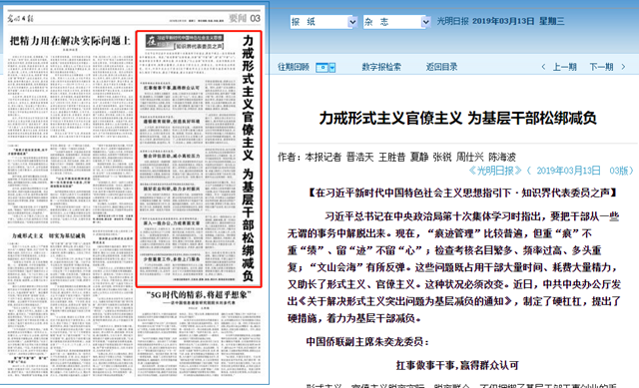The image size is (639, 388).
Task: Open the 5G时代的精彩 article on page
Action: pyautogui.click(x=199, y=295)
